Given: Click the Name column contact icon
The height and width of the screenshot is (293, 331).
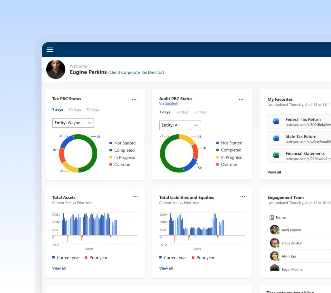Looking at the screenshot, I should pyautogui.click(x=272, y=217).
